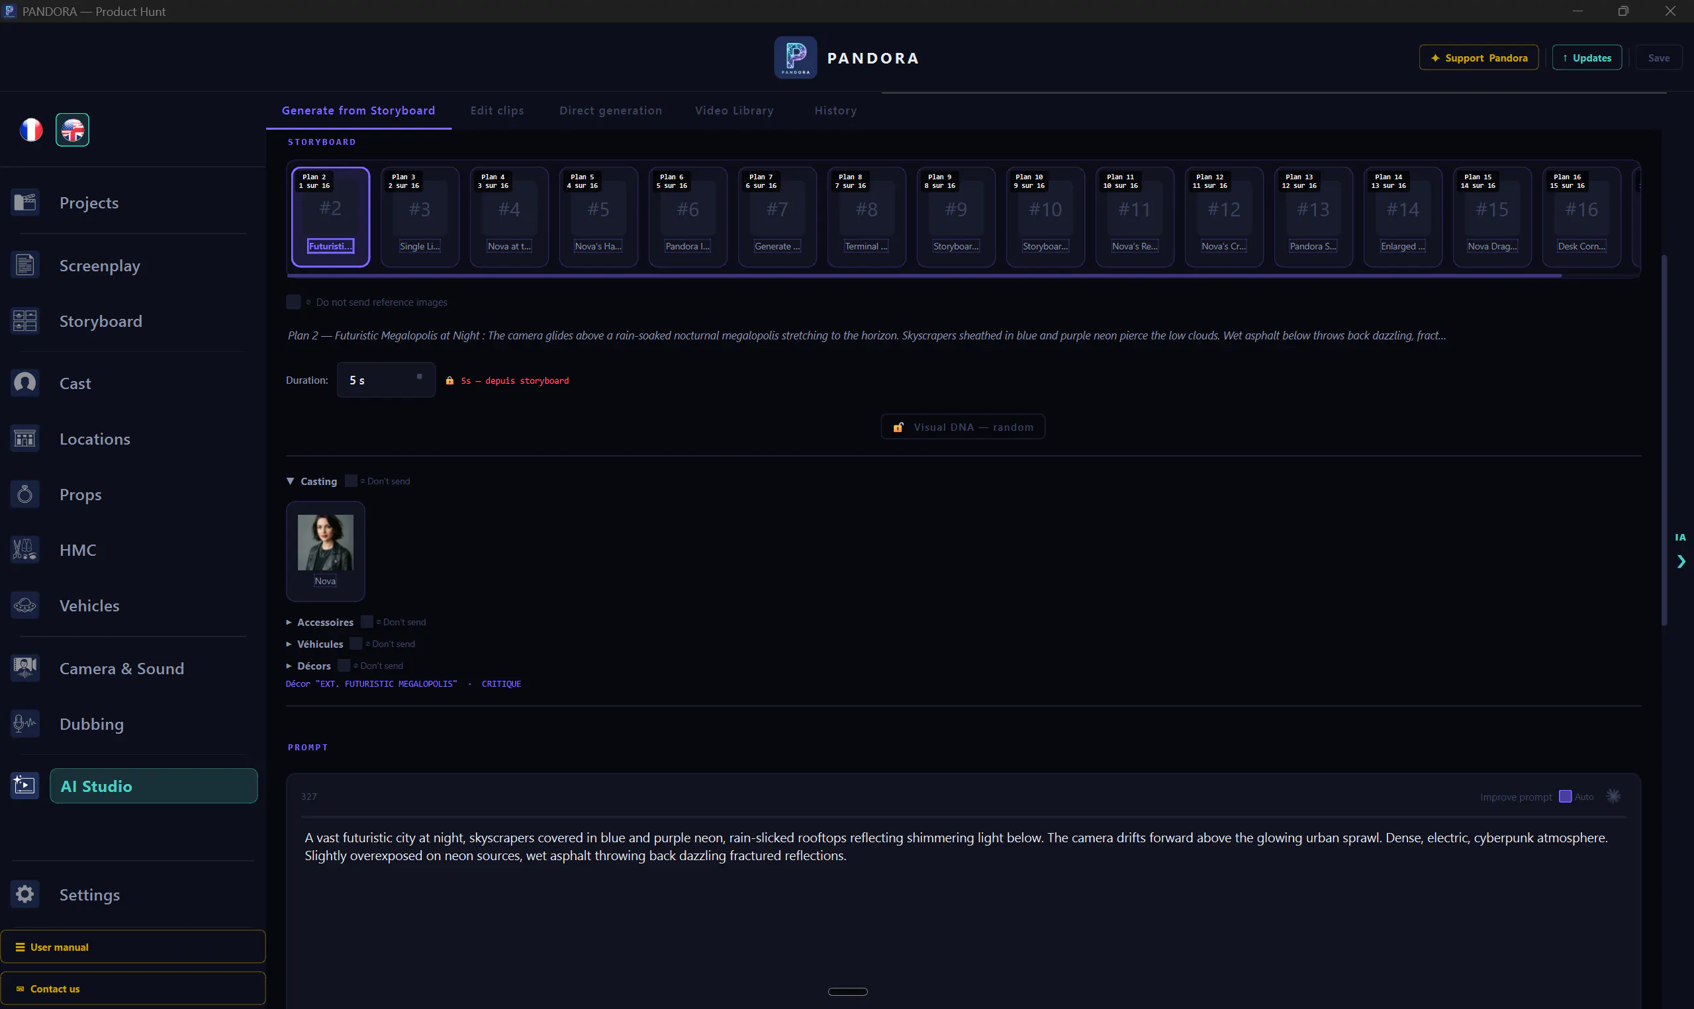Select storyboard Plan 15 Nova Drag card
Screen dimensions: 1694x1009
pos(1493,217)
